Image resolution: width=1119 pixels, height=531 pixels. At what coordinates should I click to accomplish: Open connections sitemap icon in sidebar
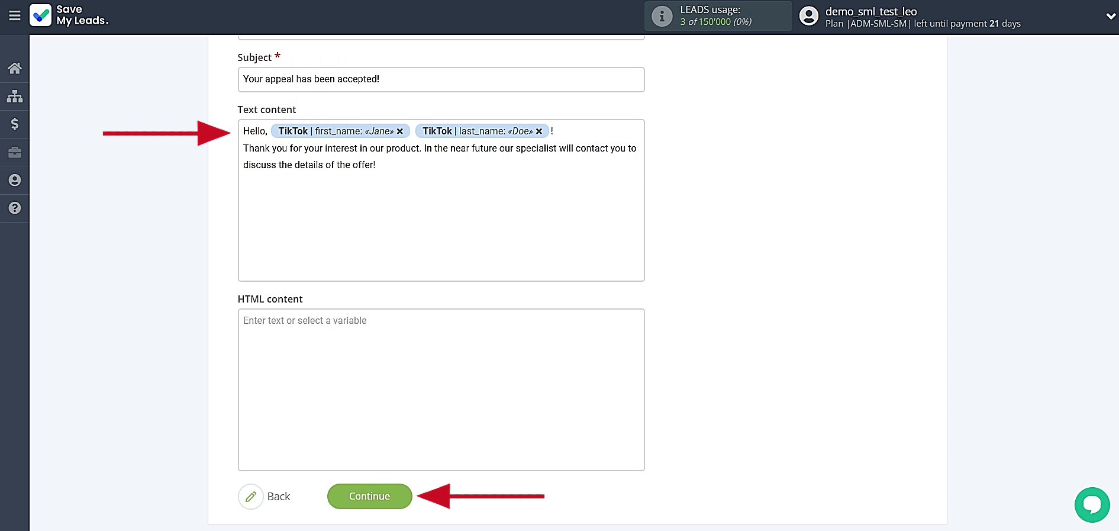(x=15, y=96)
